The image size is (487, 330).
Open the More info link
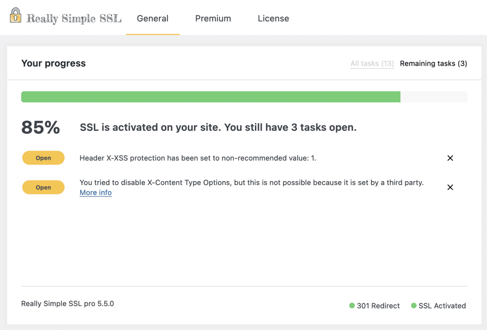[96, 193]
